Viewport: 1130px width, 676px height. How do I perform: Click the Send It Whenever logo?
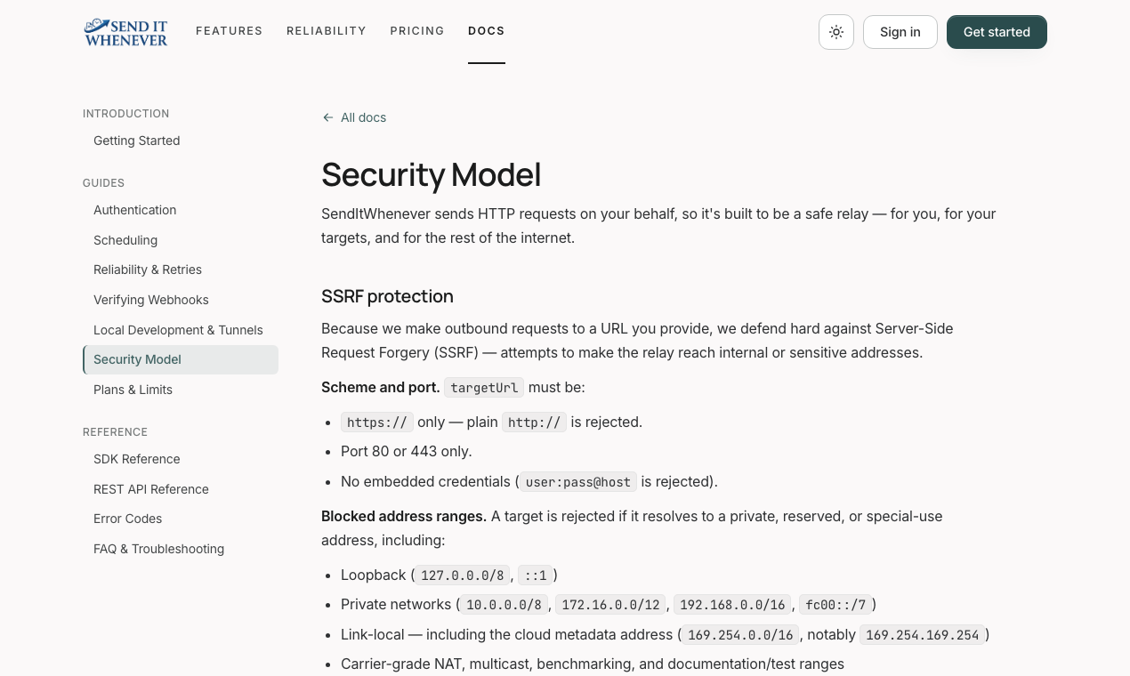tap(126, 32)
